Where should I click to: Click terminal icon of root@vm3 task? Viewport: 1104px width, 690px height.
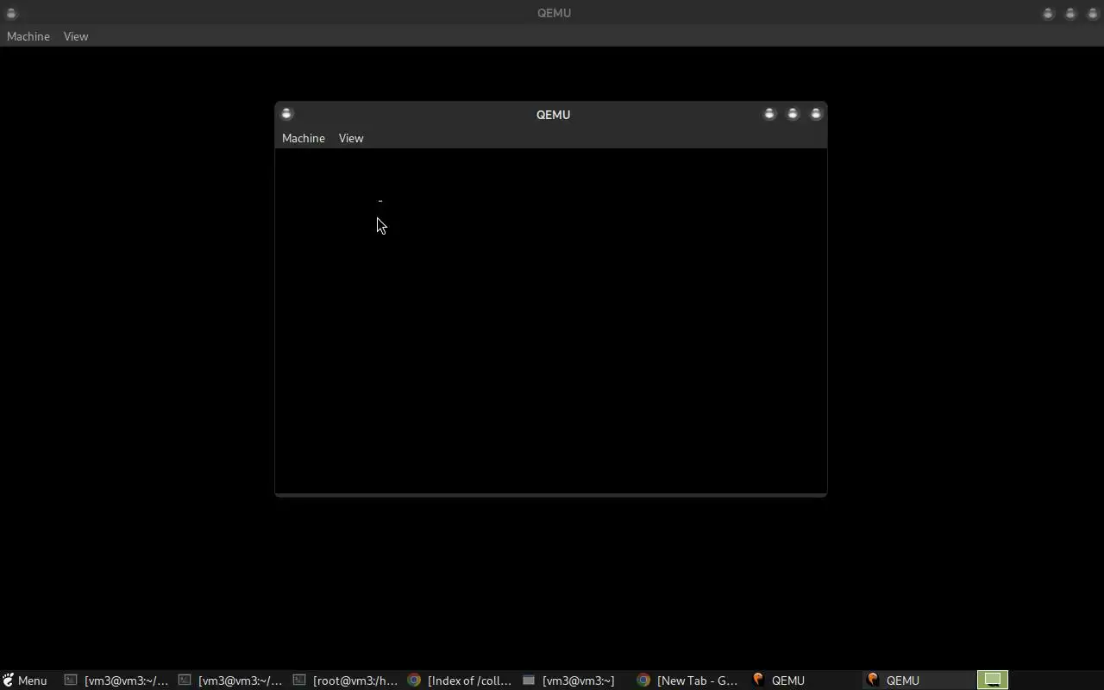pos(299,681)
